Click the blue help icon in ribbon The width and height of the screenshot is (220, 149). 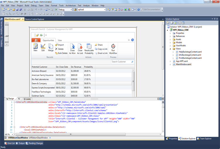tap(133, 40)
